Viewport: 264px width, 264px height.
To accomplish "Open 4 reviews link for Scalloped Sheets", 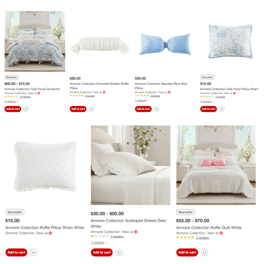I will pos(117,237).
